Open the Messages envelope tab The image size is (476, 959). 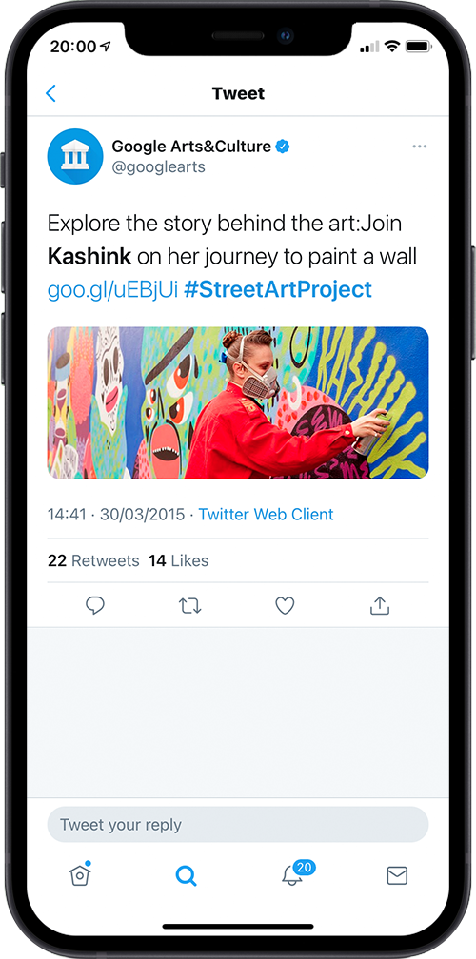coord(397,876)
